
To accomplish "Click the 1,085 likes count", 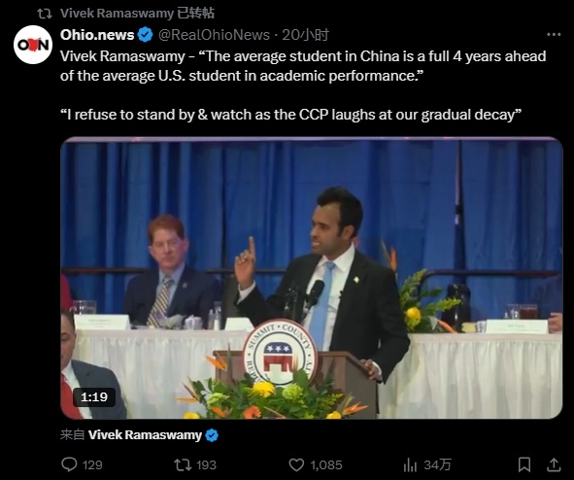I will (326, 465).
